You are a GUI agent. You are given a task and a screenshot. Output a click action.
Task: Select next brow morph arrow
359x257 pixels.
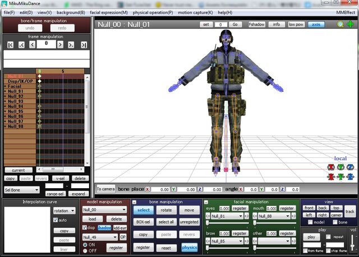[x=247, y=241]
